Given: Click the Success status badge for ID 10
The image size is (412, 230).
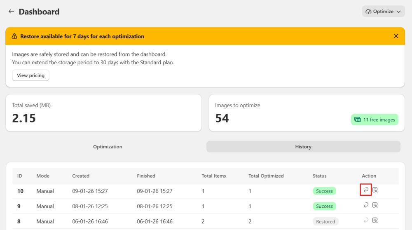Looking at the screenshot, I should point(324,191).
